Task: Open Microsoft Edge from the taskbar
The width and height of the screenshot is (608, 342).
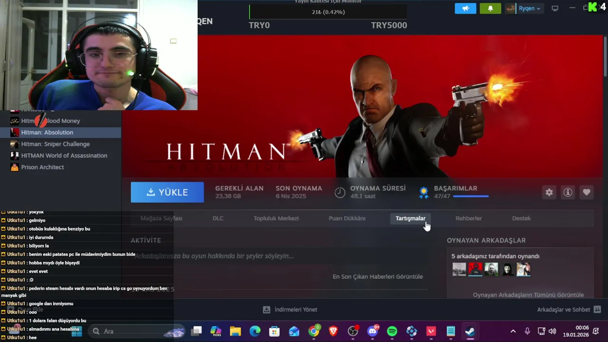Action: tap(255, 331)
